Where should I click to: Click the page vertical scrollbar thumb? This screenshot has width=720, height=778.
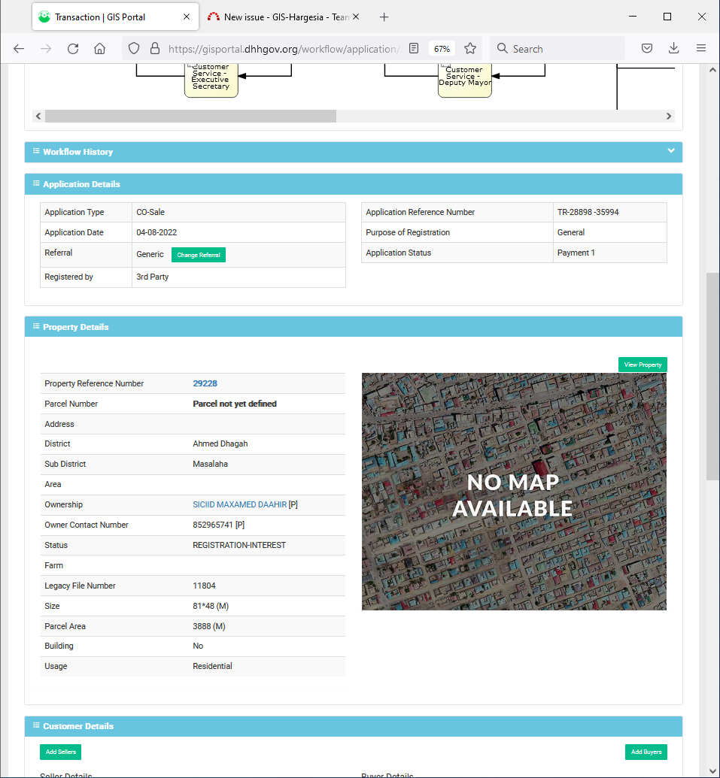(x=712, y=377)
